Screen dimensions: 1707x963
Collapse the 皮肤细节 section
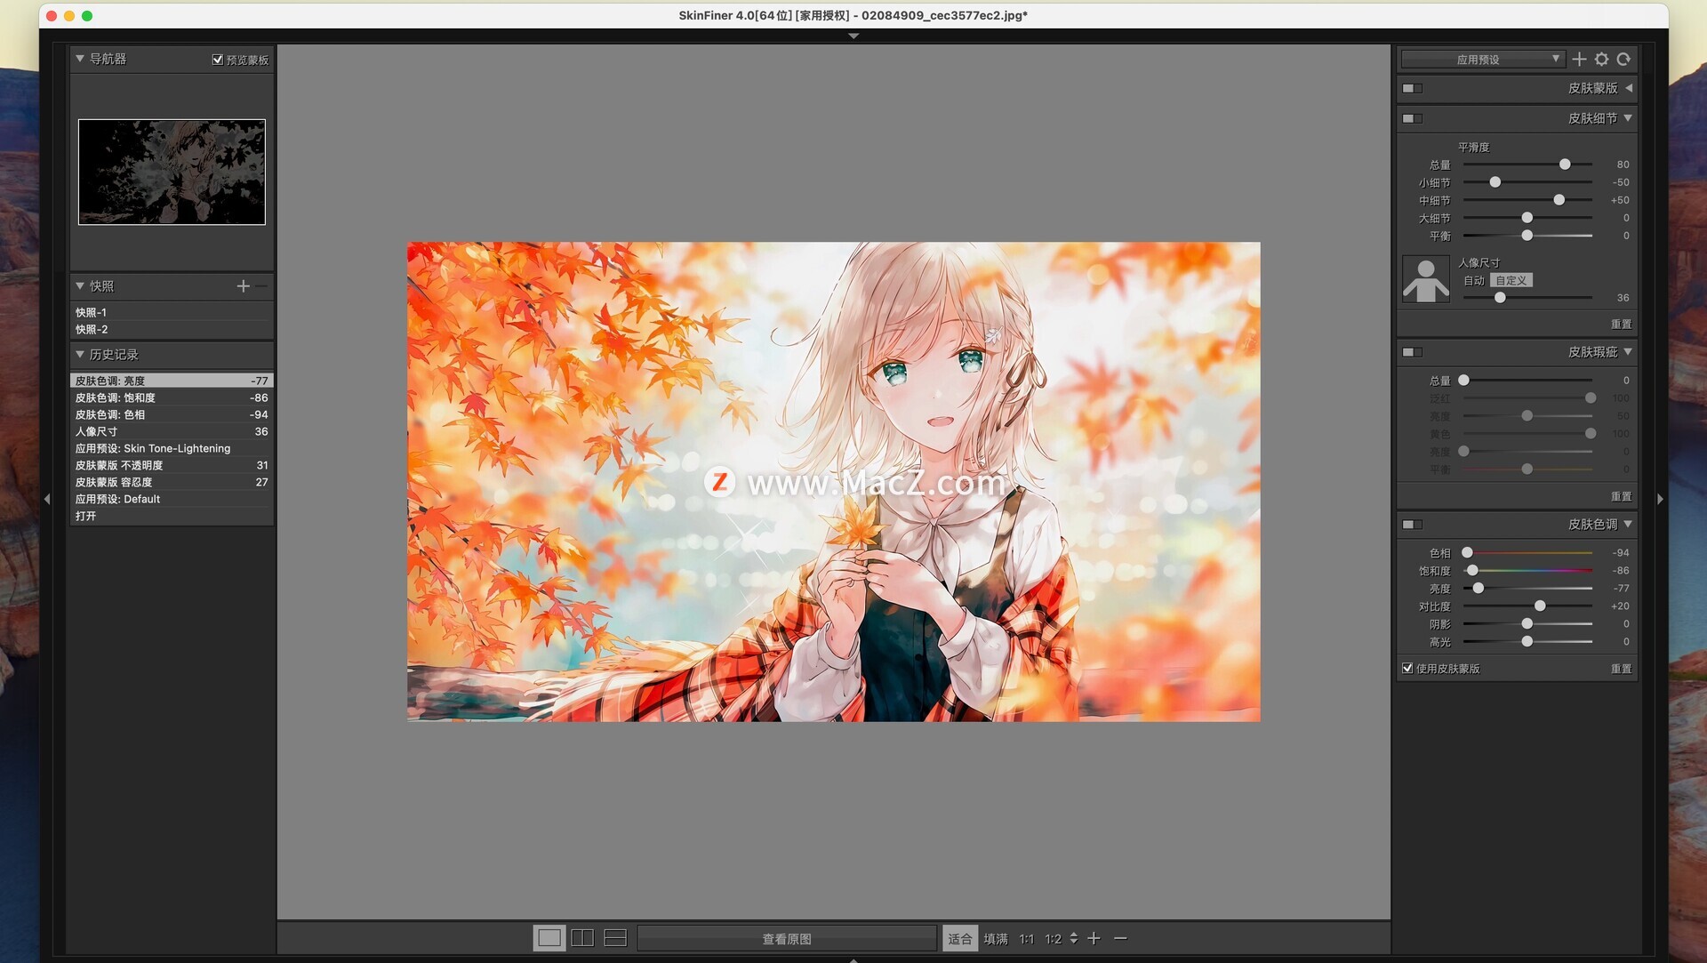1628,118
